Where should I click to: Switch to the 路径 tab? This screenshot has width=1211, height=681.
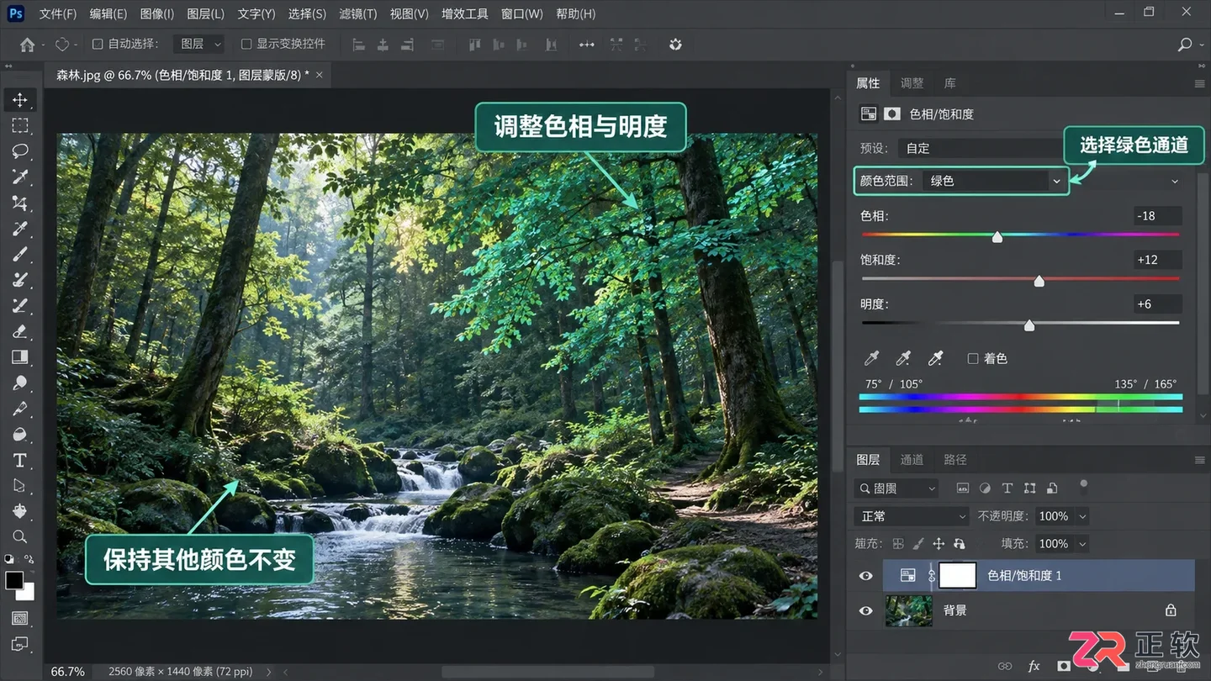pyautogui.click(x=955, y=460)
